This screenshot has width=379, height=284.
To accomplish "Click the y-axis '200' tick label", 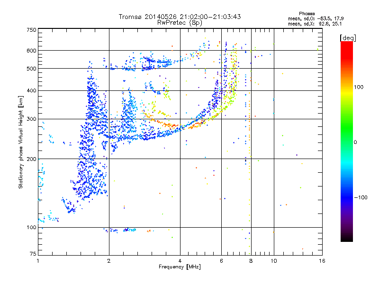I will (x=31, y=159).
